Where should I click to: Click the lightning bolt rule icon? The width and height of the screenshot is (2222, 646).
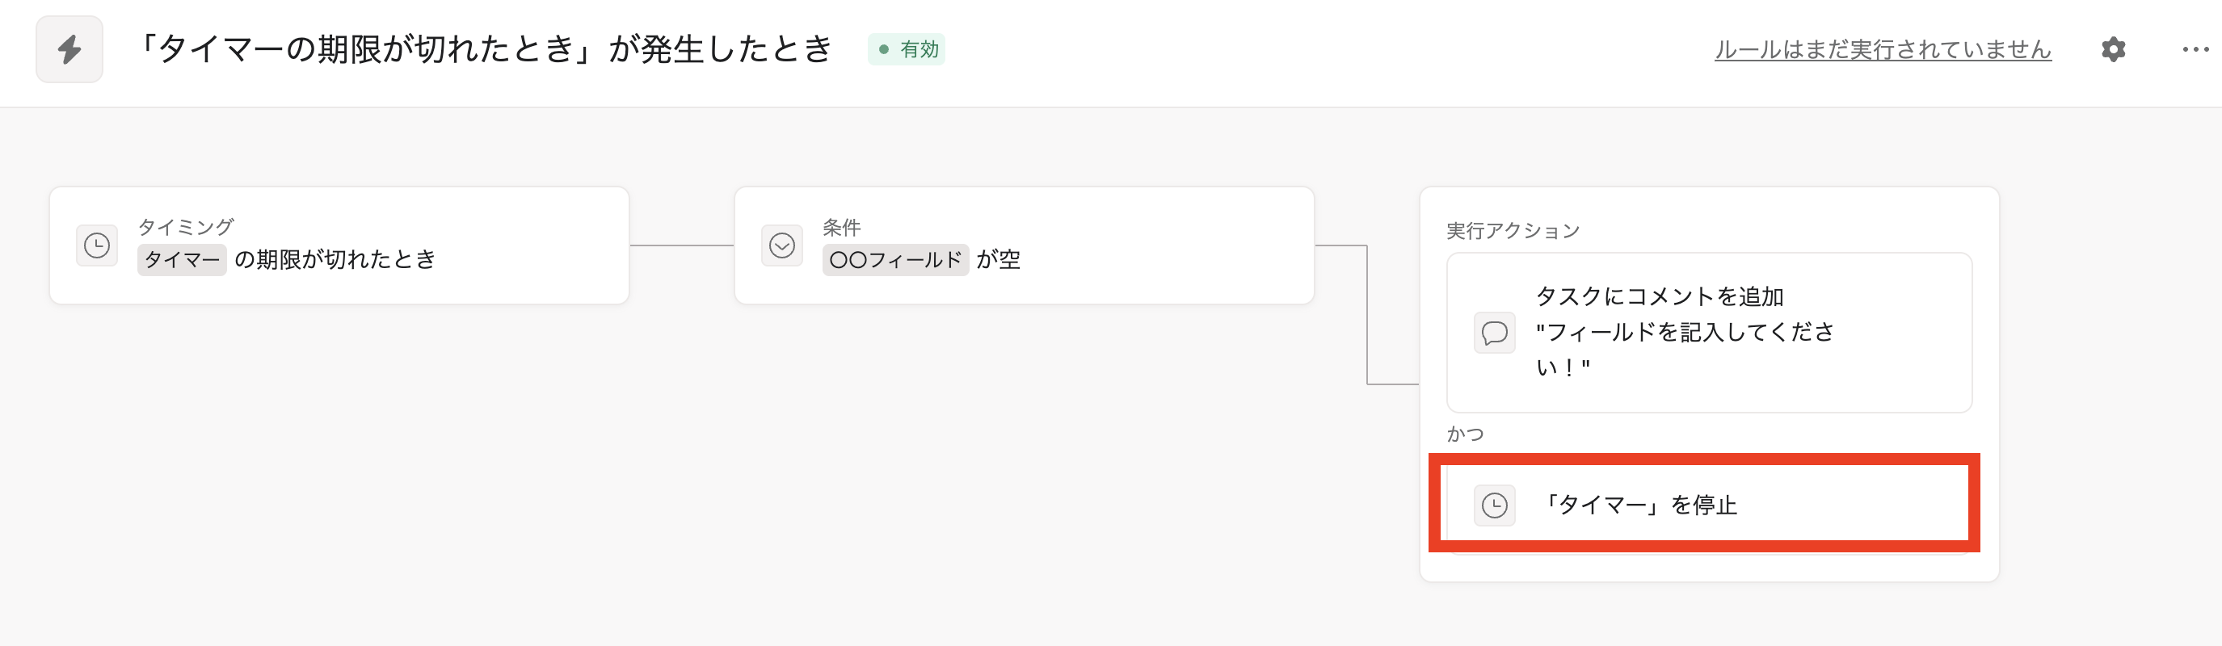click(69, 49)
